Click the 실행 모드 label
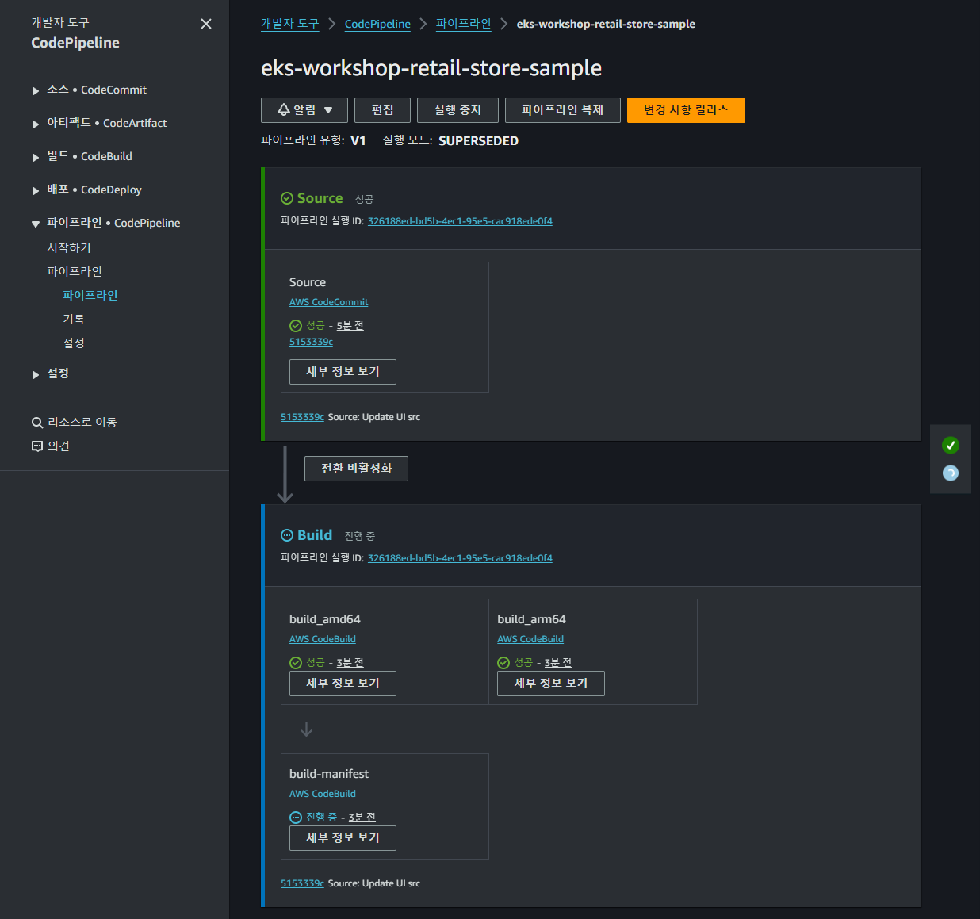The height and width of the screenshot is (919, 980). point(408,140)
